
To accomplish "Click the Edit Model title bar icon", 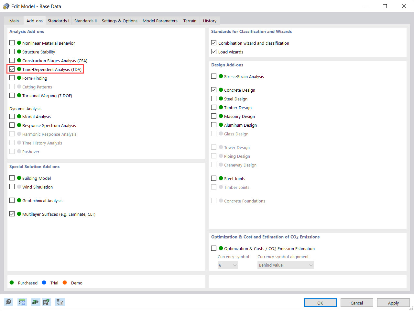I will point(6,6).
